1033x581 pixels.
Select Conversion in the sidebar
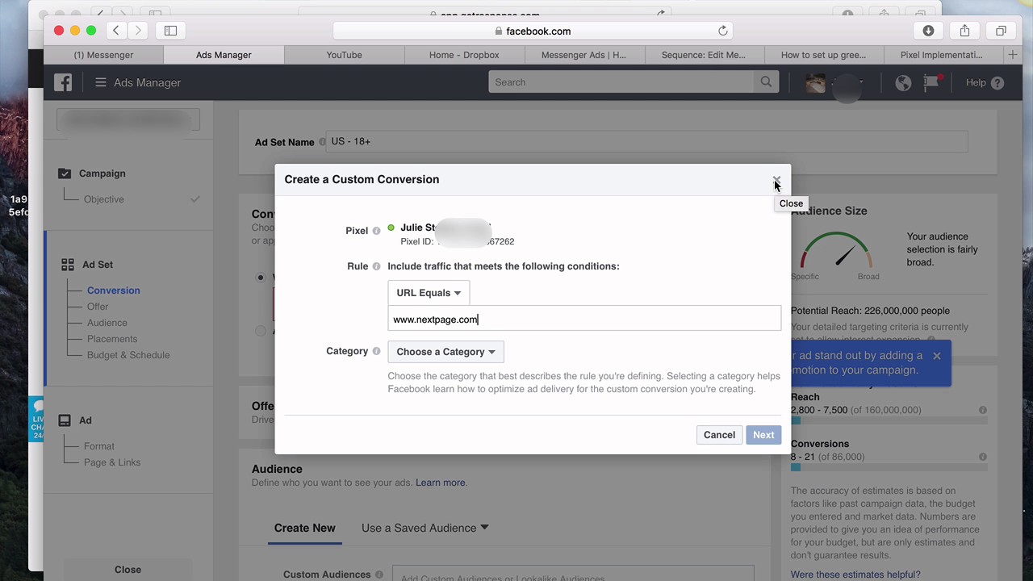(113, 290)
